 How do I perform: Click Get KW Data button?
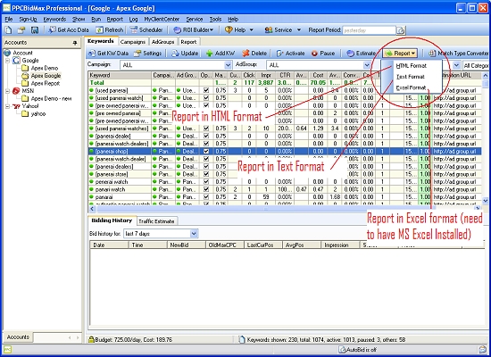pyautogui.click(x=108, y=54)
